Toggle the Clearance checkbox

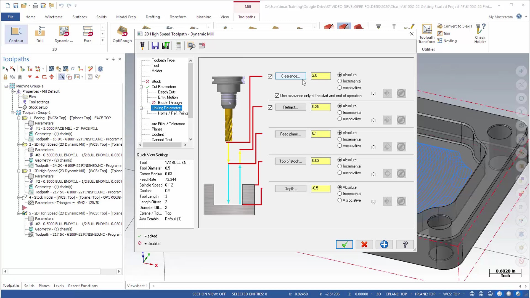pyautogui.click(x=270, y=76)
